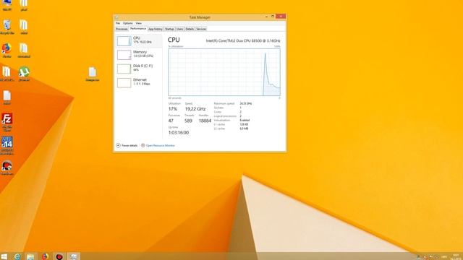The image size is (463, 260).
Task: Click the red round app taskbar icon
Action: [59, 256]
